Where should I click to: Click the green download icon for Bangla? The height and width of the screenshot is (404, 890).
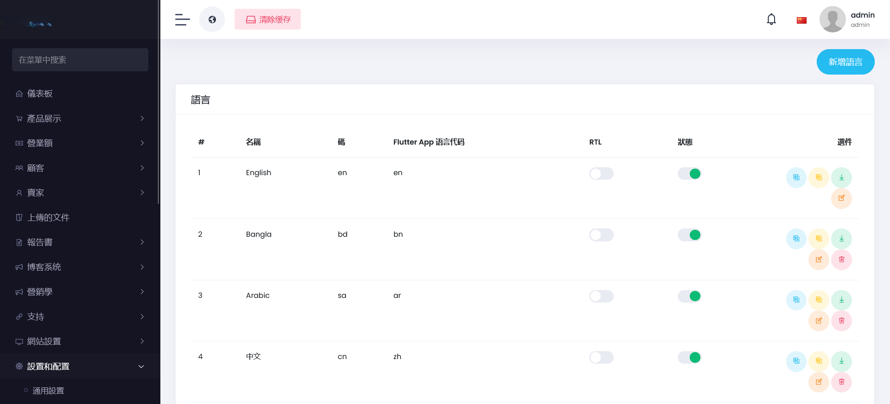[841, 239]
